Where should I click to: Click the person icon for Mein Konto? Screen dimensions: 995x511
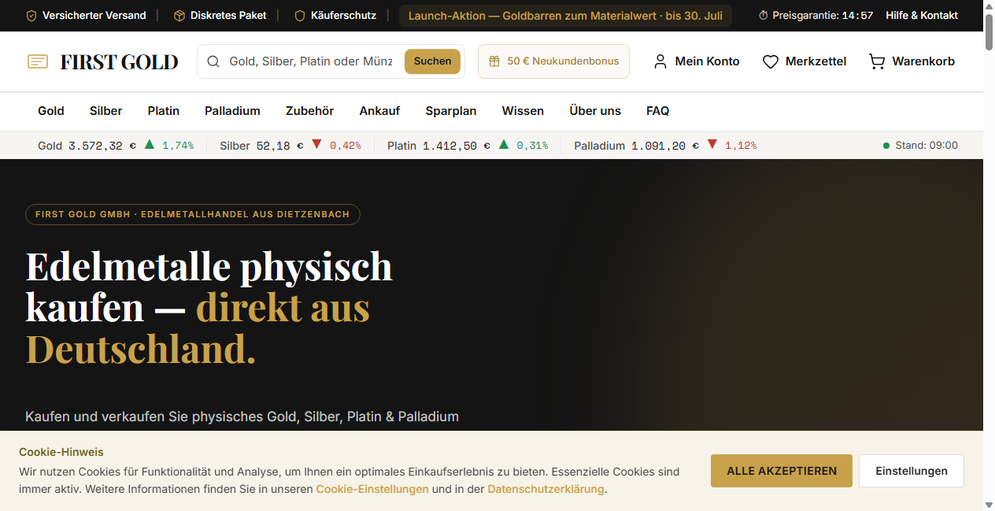click(x=660, y=61)
